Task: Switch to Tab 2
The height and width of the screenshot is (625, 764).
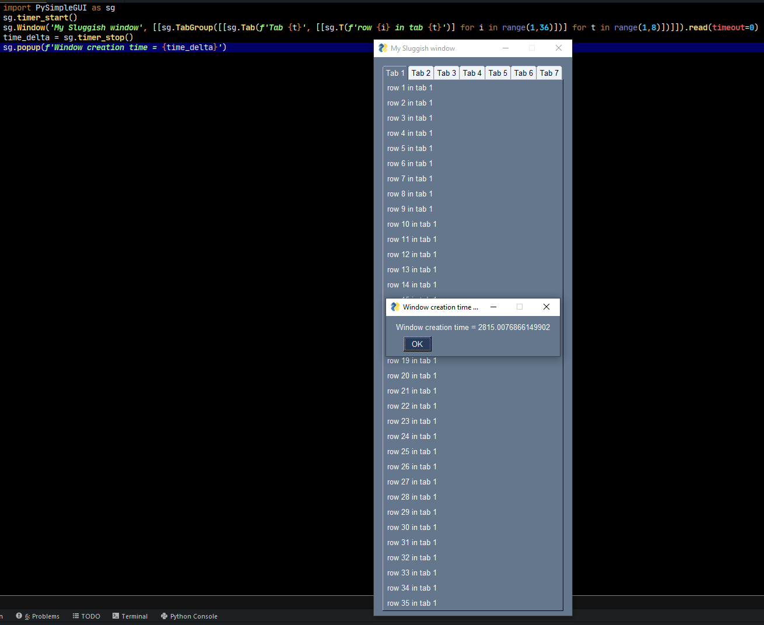Action: click(420, 72)
